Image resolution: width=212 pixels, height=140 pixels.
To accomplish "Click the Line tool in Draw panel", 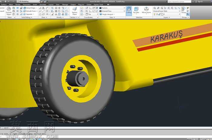I will (43, 11).
